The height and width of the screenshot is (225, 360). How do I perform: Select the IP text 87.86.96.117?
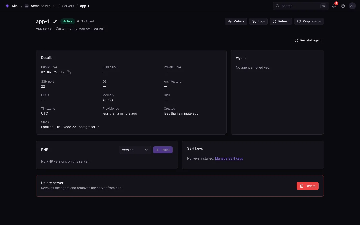(53, 72)
